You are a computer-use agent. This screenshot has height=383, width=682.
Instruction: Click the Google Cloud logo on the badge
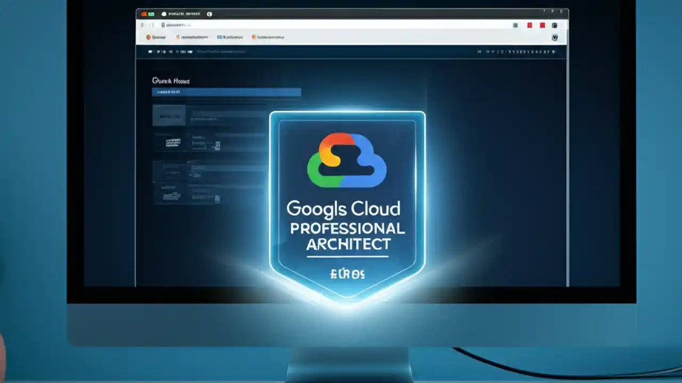(346, 160)
